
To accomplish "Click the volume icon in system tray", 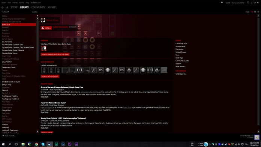I will 239,144.
